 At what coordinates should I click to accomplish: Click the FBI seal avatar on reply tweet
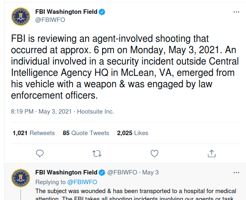(x=21, y=178)
